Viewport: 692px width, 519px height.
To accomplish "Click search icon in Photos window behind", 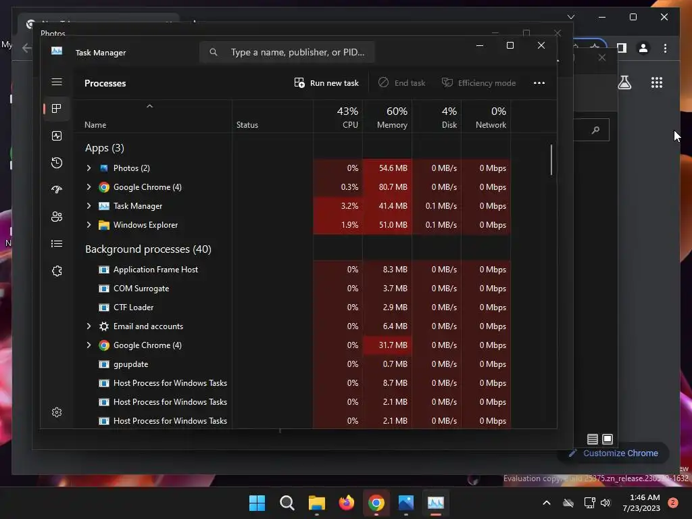I will pos(596,130).
